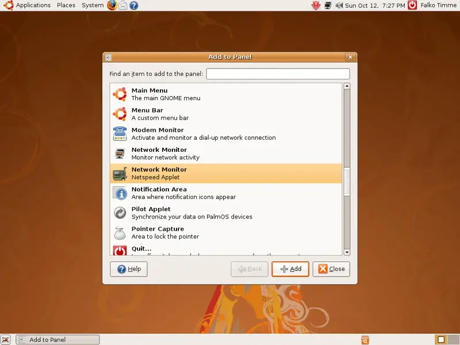This screenshot has width=460, height=345.
Task: Click the Falko Timme user menu
Action: coord(439,5)
